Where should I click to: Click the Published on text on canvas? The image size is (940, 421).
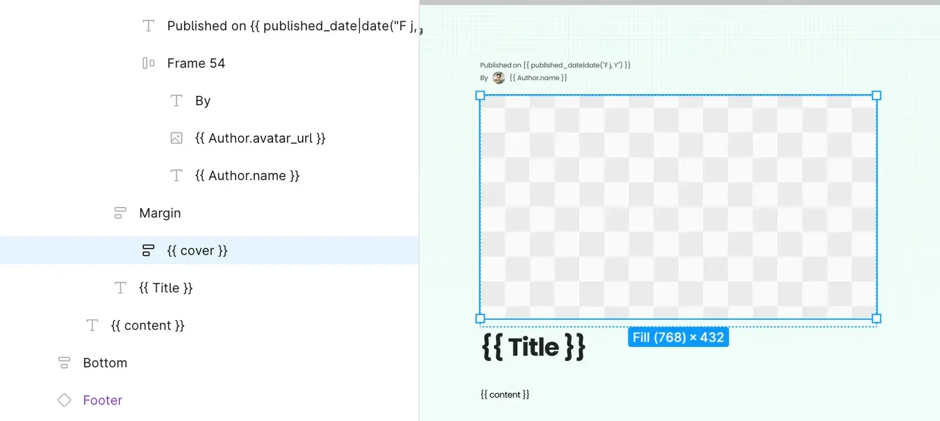[555, 65]
